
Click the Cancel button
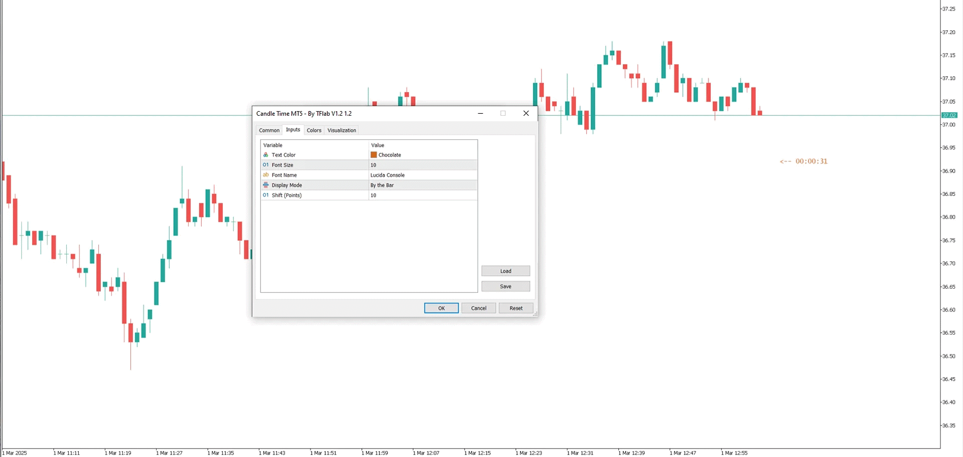[478, 308]
